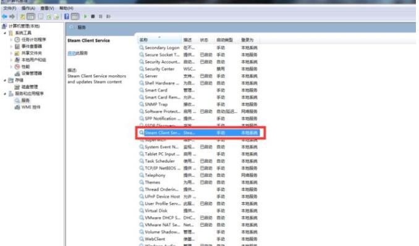
Task: Select 性能 in the tree
Action: coord(26,67)
